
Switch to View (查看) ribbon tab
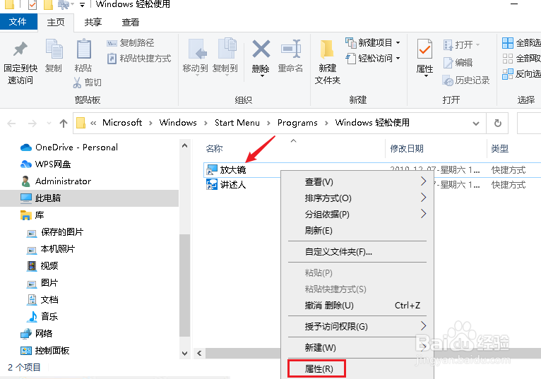pyautogui.click(x=131, y=23)
